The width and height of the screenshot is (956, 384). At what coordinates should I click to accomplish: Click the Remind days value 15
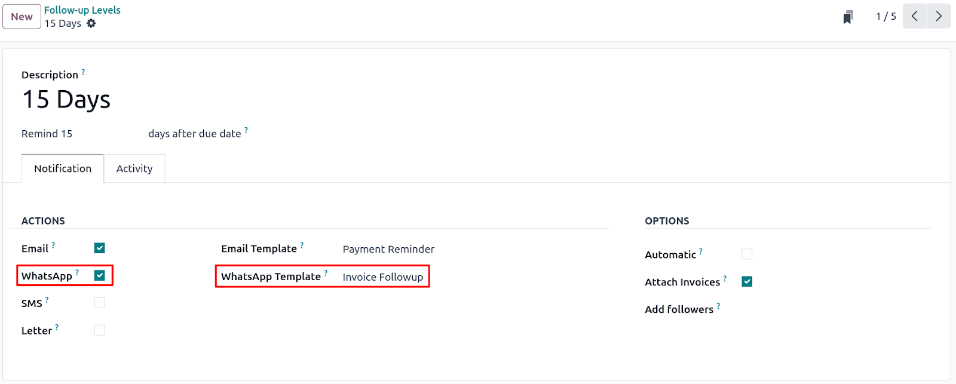click(66, 134)
